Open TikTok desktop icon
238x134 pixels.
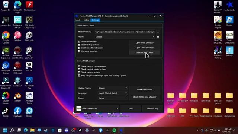click(x=6, y=112)
